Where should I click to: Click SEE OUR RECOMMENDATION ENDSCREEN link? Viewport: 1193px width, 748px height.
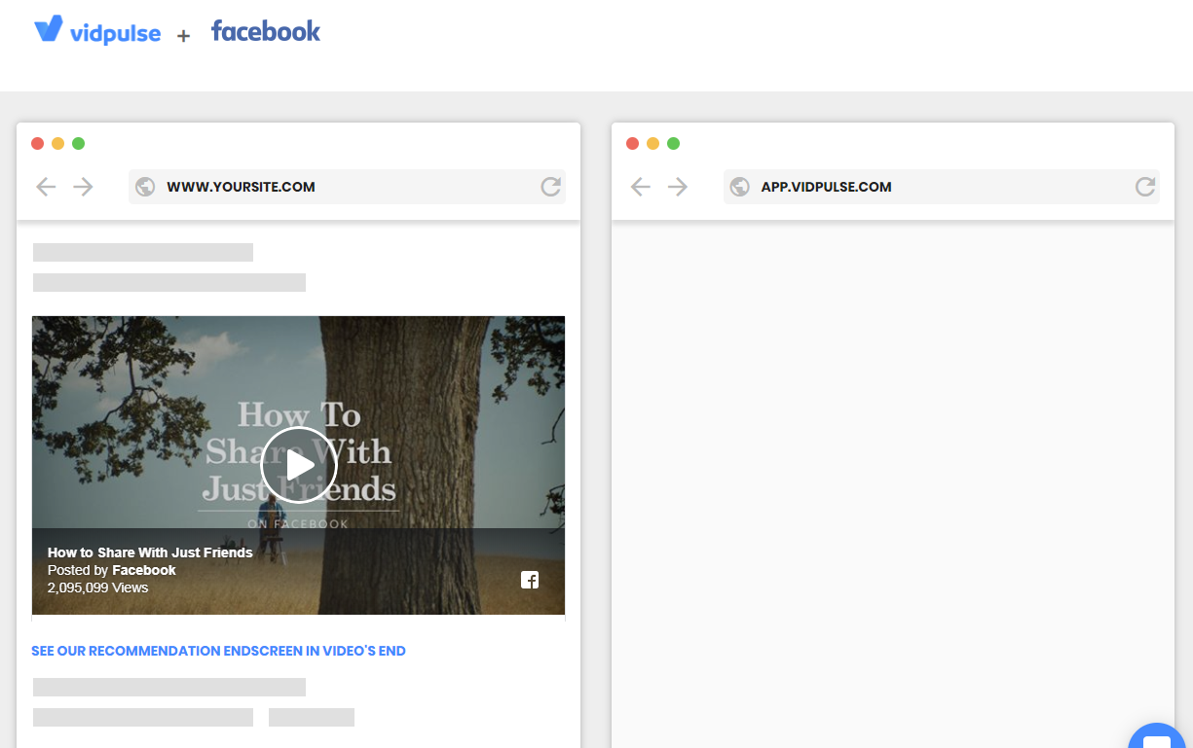[218, 651]
